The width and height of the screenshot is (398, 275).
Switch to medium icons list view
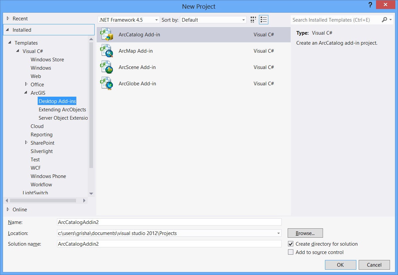click(x=264, y=20)
